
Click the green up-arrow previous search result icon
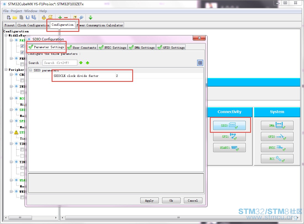[x=88, y=63]
